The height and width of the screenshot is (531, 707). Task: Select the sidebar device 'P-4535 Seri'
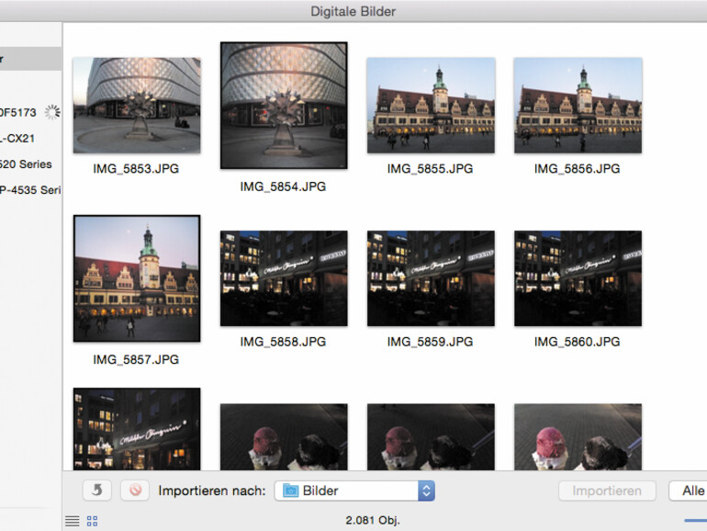[x=30, y=190]
